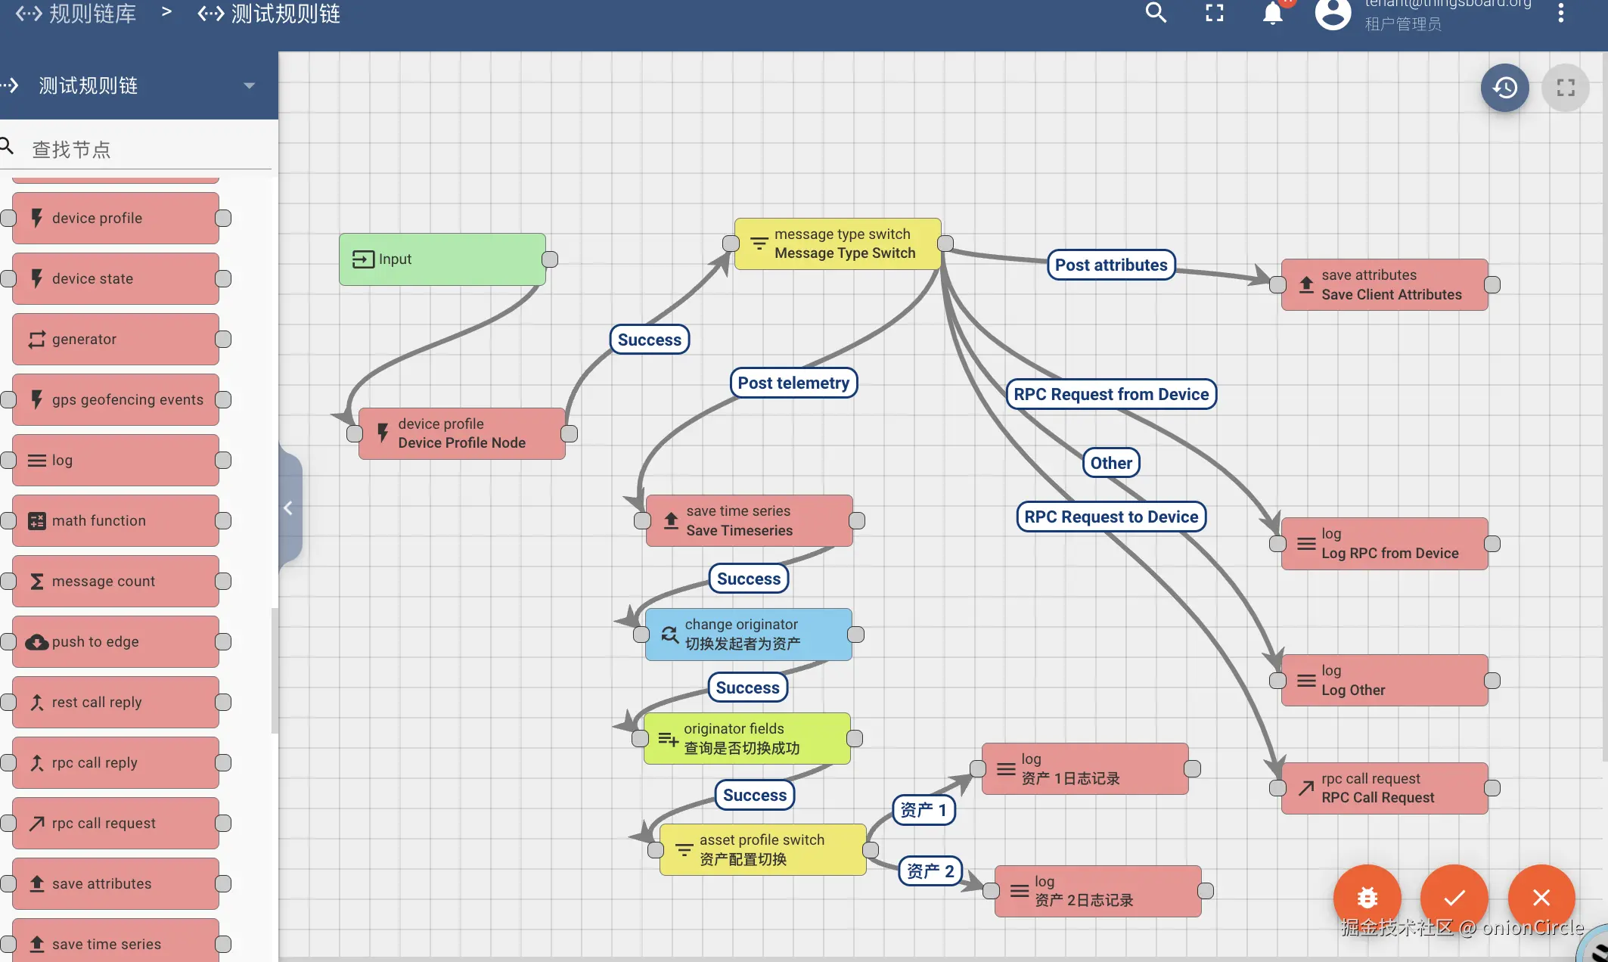
Task: Open the user account avatar icon
Action: [1333, 14]
